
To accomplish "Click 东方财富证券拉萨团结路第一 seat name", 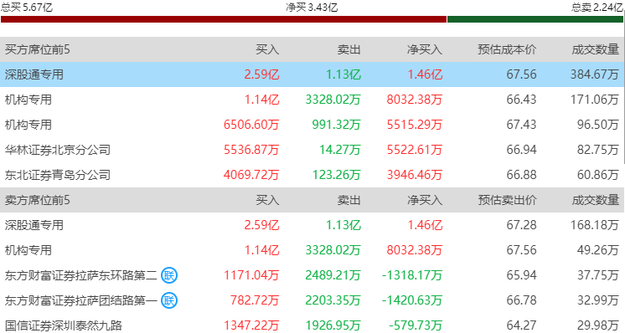I will coord(81,300).
